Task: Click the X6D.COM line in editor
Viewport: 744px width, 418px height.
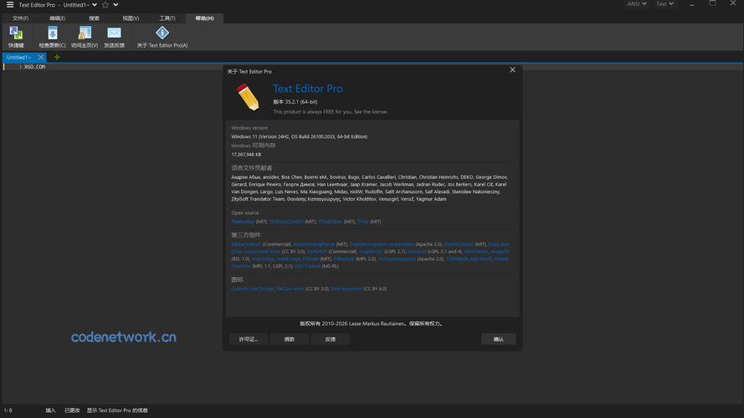Action: coord(34,67)
